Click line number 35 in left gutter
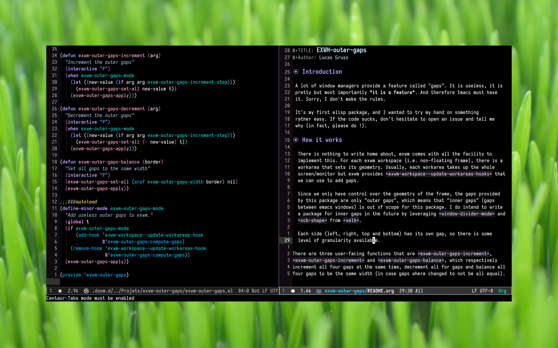 point(54,49)
